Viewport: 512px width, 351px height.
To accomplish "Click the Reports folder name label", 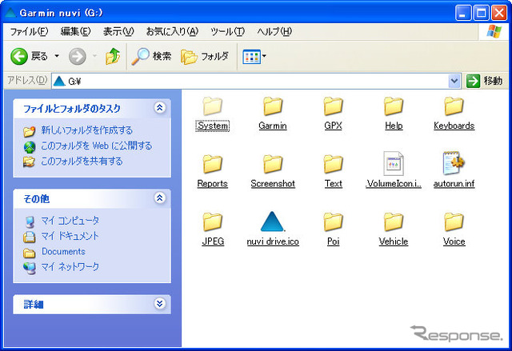I will pyautogui.click(x=212, y=184).
